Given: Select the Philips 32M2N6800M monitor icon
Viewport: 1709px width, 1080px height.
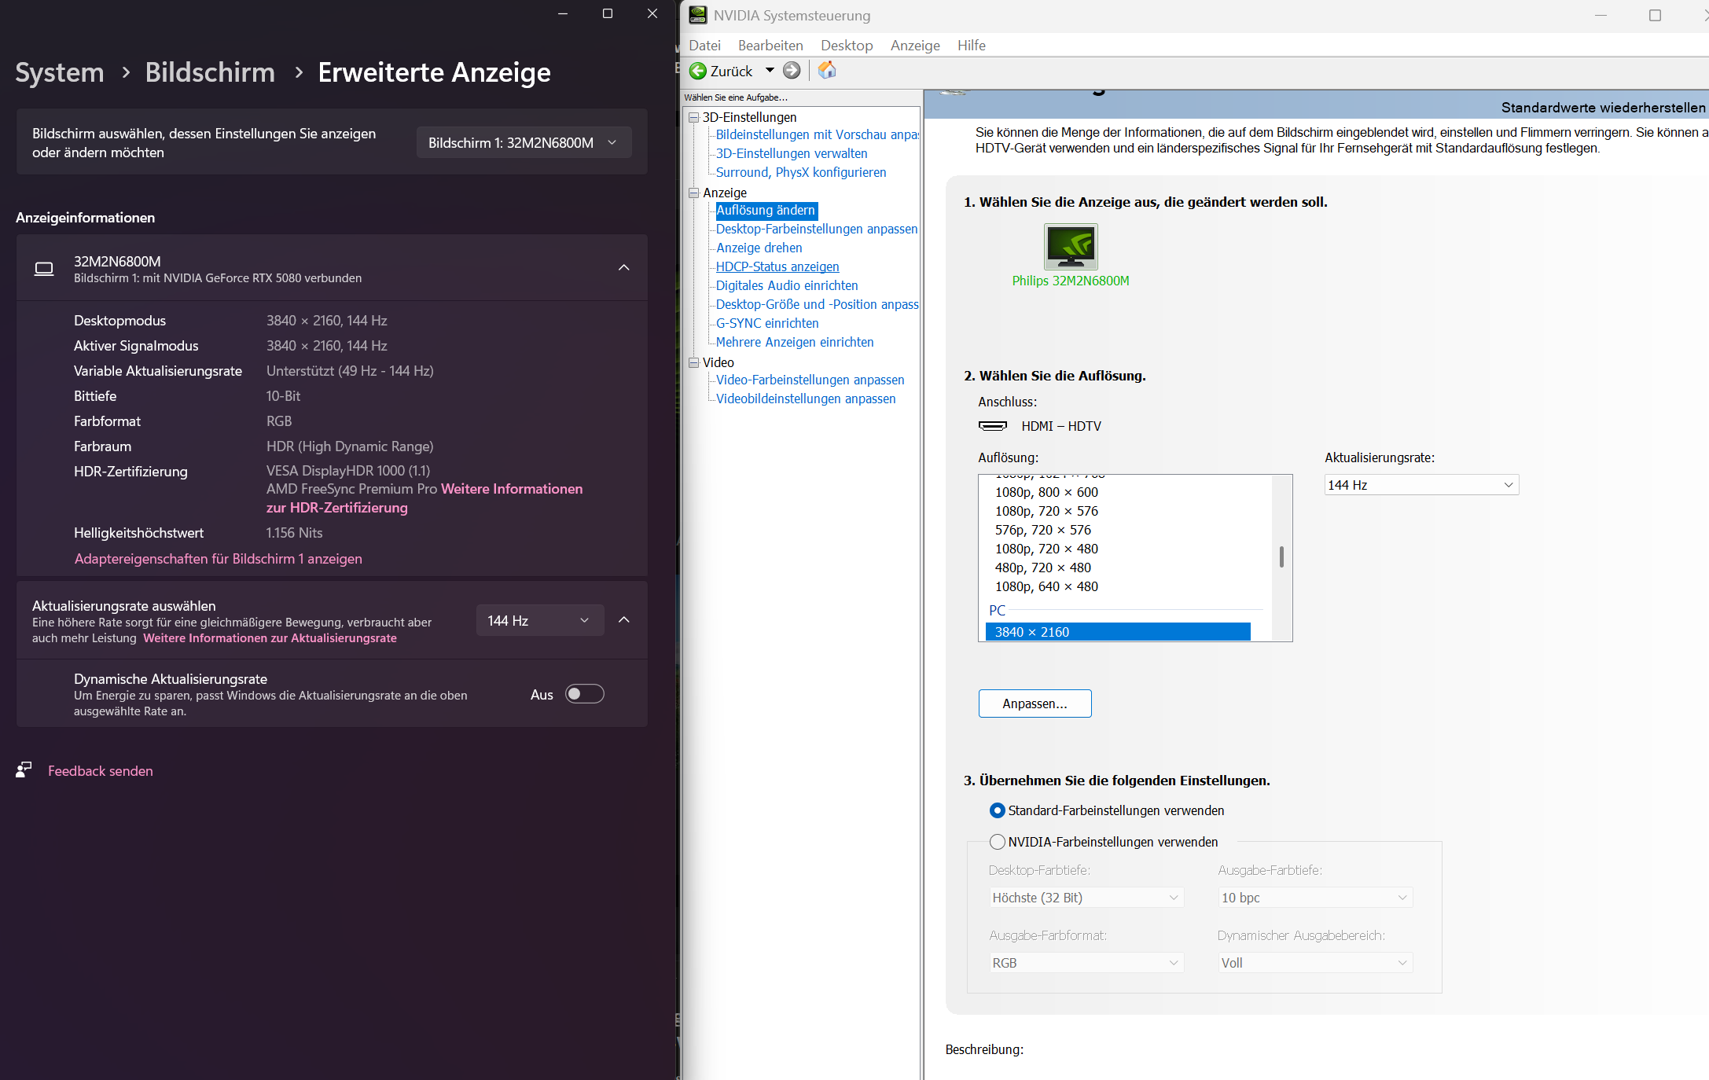Looking at the screenshot, I should [x=1071, y=246].
